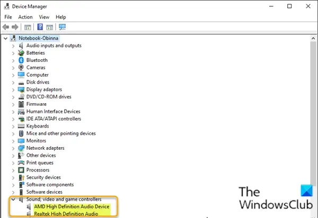Image resolution: width=318 pixels, height=218 pixels.
Task: Click the Batteries icon
Action: click(21, 53)
